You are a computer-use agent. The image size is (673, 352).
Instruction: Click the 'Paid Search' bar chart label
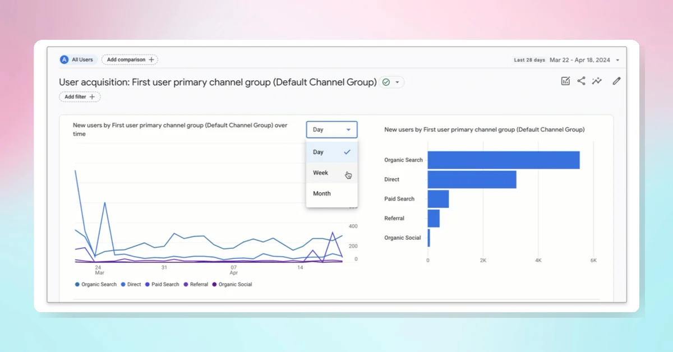399,199
